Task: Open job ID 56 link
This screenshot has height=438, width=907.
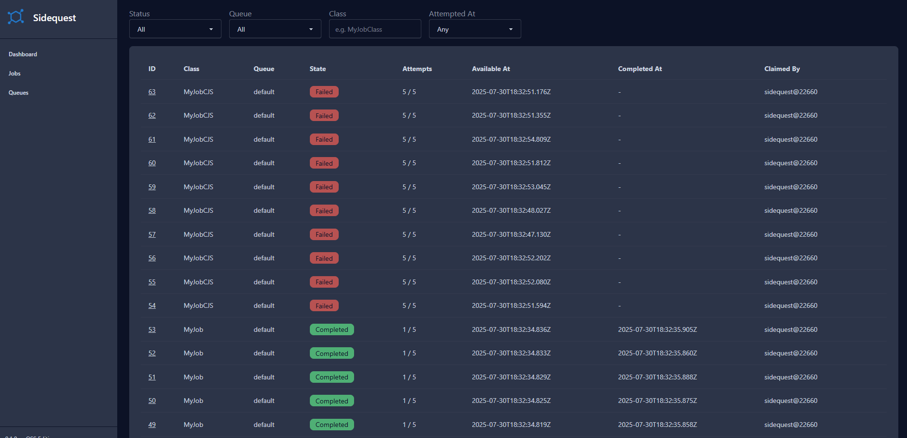Action: pos(152,258)
